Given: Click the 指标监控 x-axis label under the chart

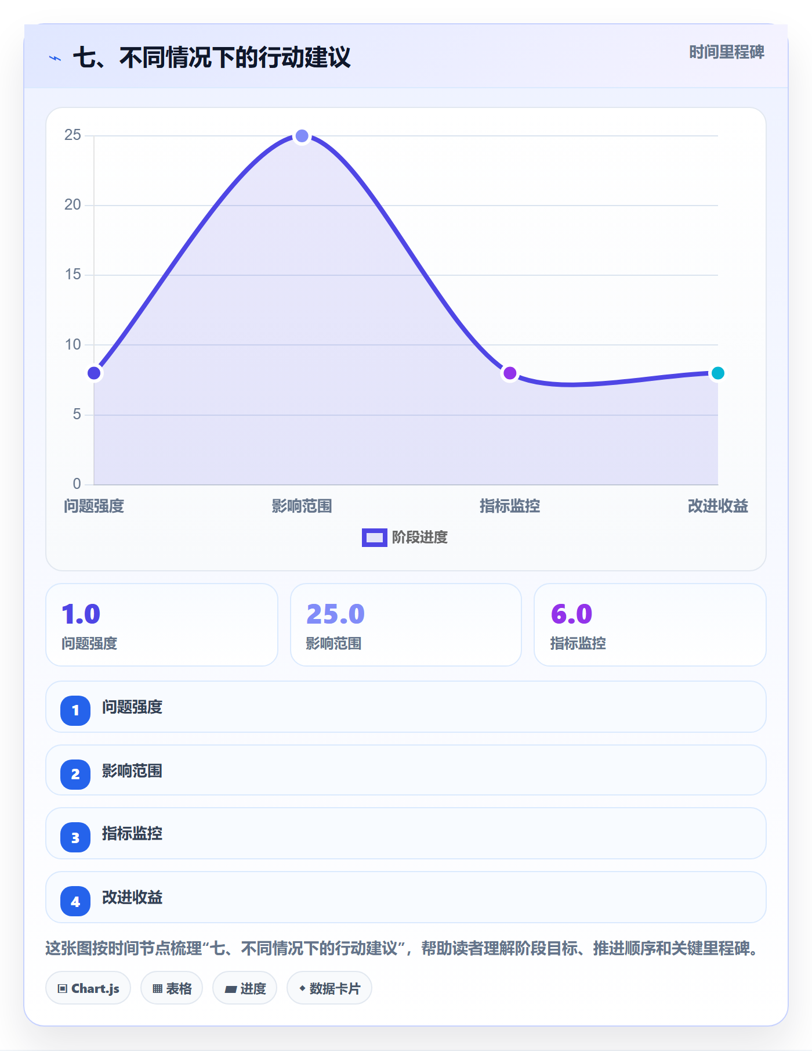Looking at the screenshot, I should [x=510, y=506].
